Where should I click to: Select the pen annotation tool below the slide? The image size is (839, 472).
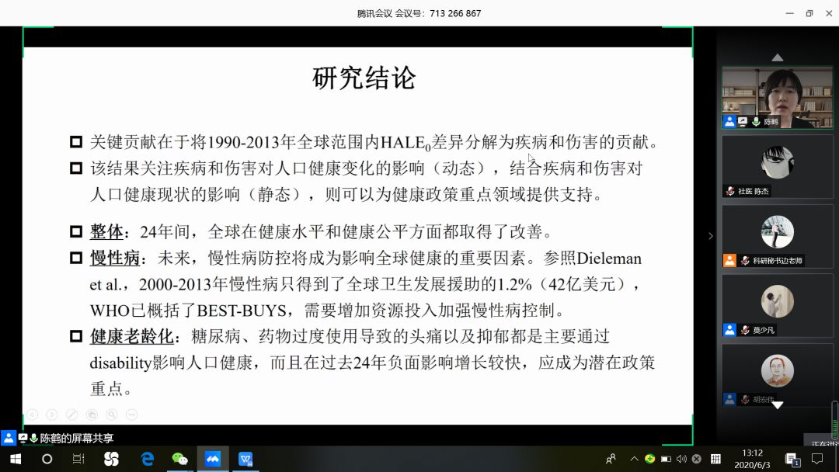pos(71,414)
